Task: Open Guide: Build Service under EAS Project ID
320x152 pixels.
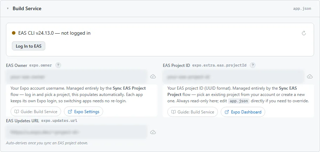Action: (192, 112)
